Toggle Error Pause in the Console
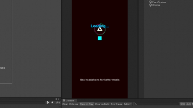The image size is (193, 108). (x=116, y=104)
